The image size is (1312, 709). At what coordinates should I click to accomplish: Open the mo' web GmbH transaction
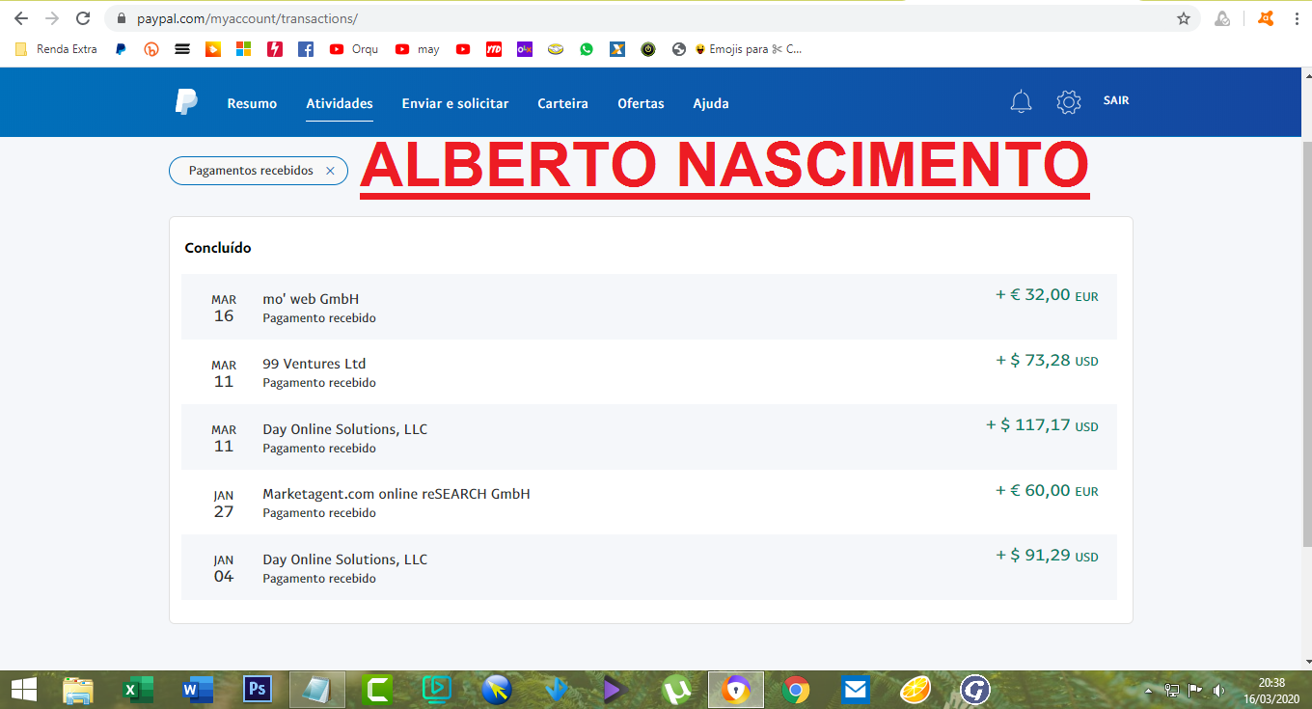click(649, 307)
